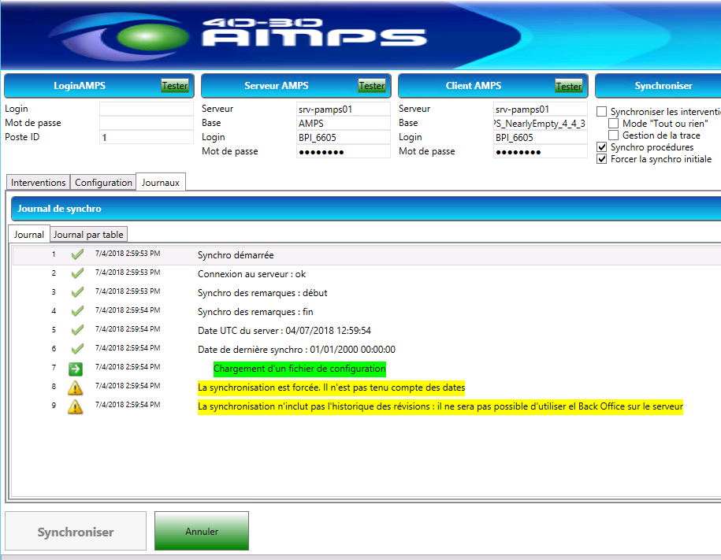Image resolution: width=721 pixels, height=560 pixels.
Task: Click check icon next to Date UTC du server
Action: click(76, 330)
